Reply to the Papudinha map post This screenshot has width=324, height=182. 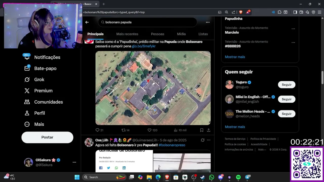pyautogui.click(x=99, y=130)
